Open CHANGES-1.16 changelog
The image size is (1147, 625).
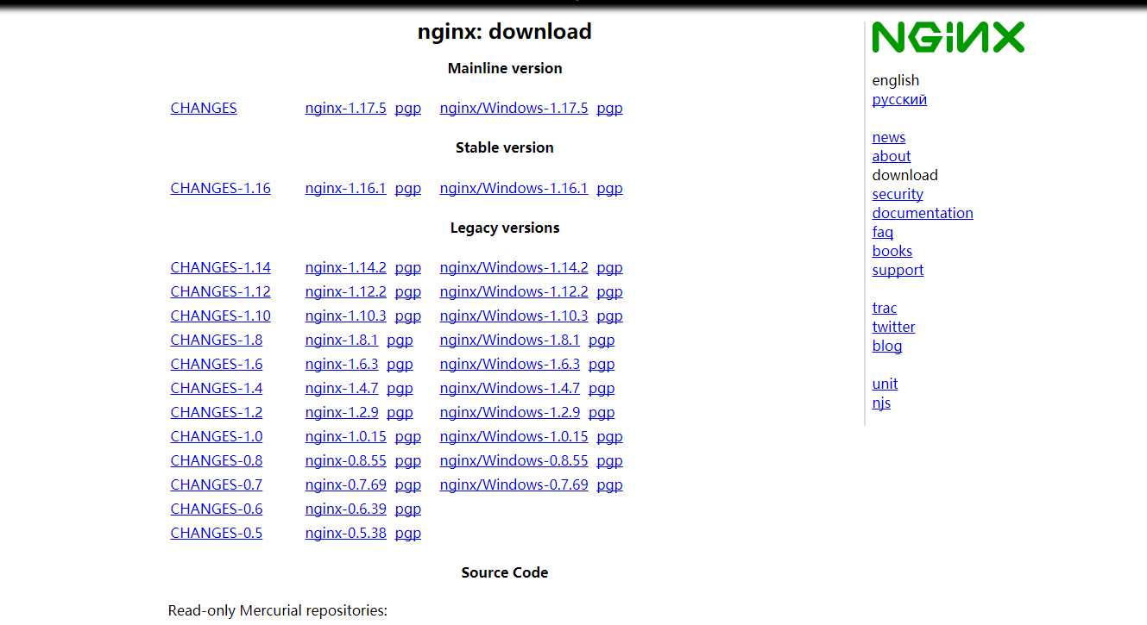220,189
